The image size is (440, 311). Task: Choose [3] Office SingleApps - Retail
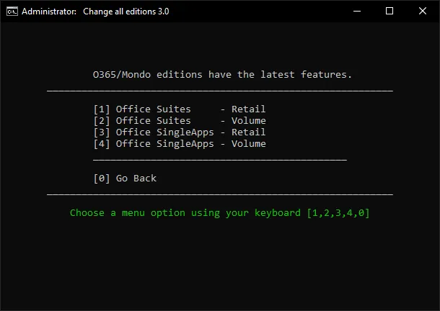(179, 132)
